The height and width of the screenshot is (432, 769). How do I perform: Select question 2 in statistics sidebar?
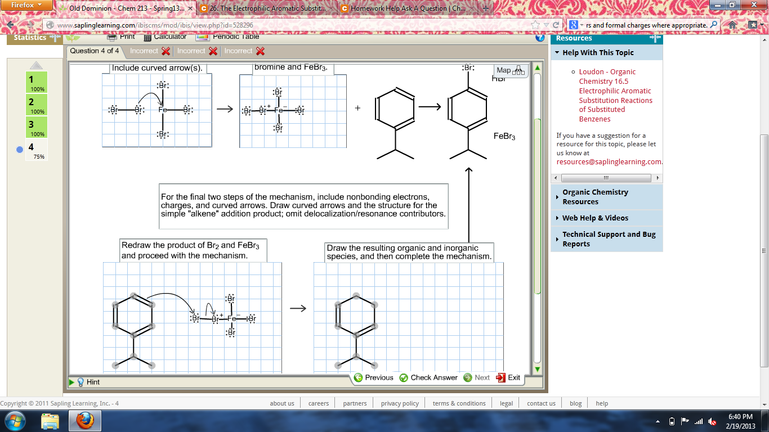pos(38,105)
